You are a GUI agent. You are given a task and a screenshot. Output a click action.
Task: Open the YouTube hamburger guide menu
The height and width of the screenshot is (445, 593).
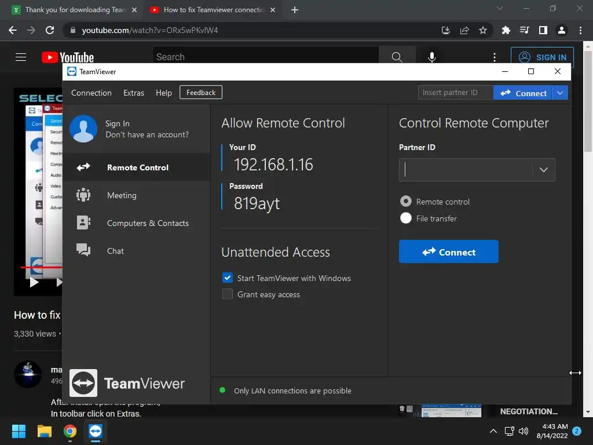click(x=21, y=57)
